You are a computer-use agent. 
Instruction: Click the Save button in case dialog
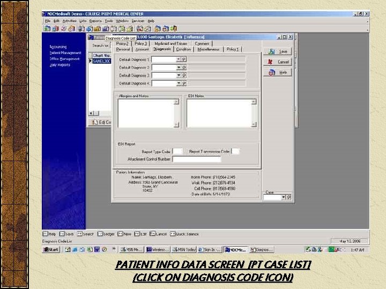(x=278, y=51)
